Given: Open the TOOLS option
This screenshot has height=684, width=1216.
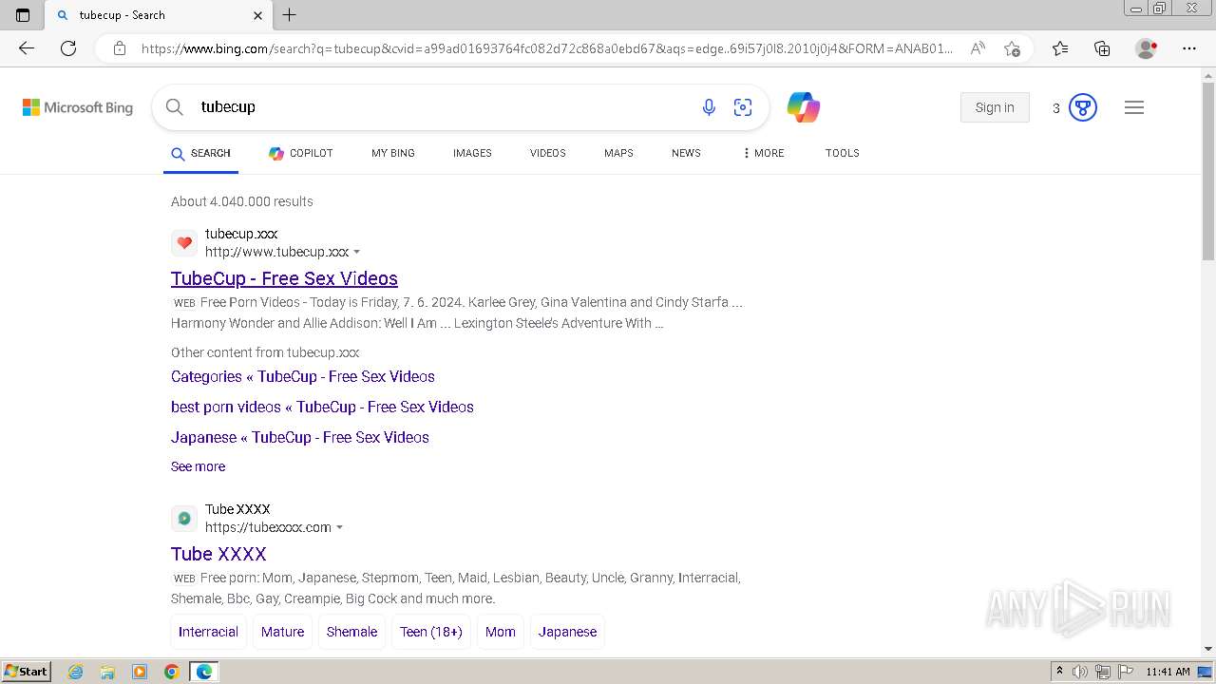Looking at the screenshot, I should point(843,153).
